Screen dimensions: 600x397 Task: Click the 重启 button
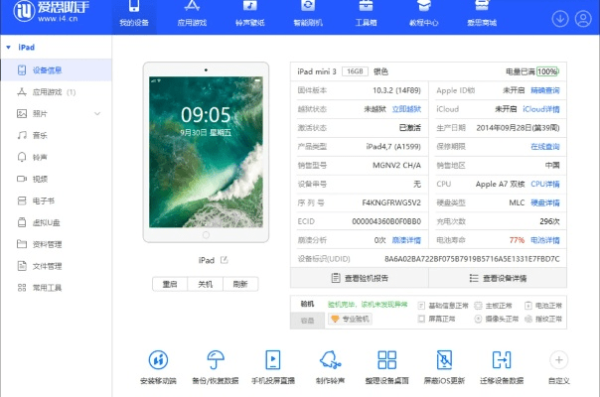click(170, 284)
